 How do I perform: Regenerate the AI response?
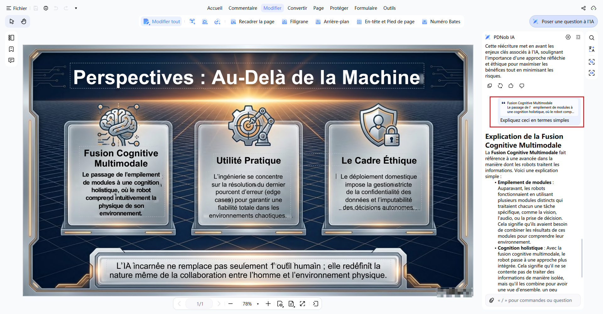[x=500, y=86]
